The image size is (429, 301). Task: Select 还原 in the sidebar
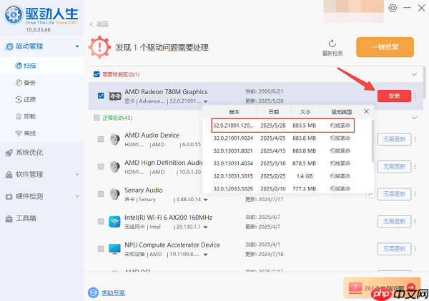(x=41, y=100)
